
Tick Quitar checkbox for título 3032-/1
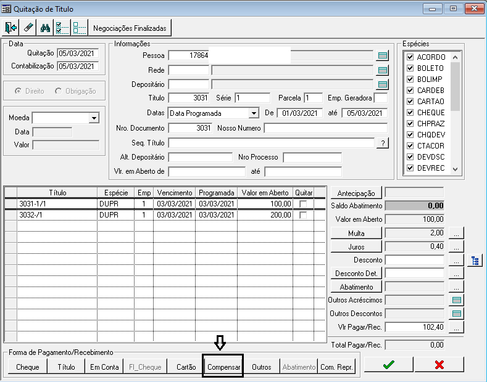coord(303,215)
